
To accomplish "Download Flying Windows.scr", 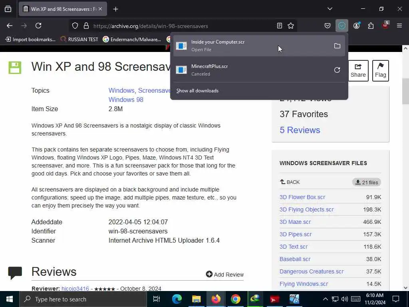I will 304,284.
